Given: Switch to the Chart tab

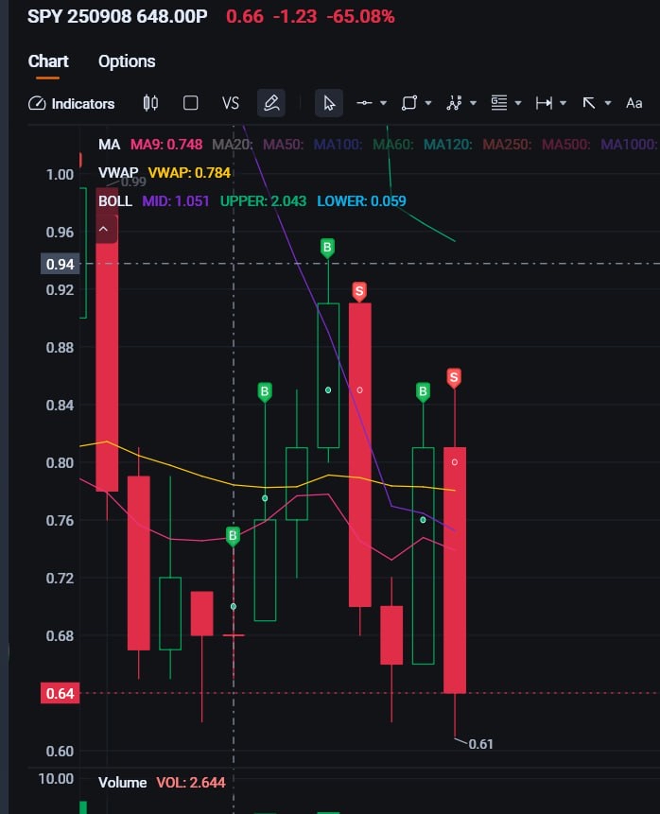Looking at the screenshot, I should coord(48,61).
